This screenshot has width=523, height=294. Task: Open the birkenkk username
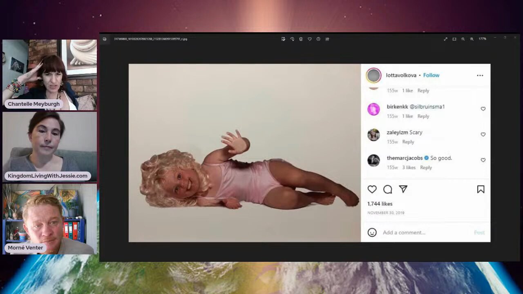(x=398, y=107)
